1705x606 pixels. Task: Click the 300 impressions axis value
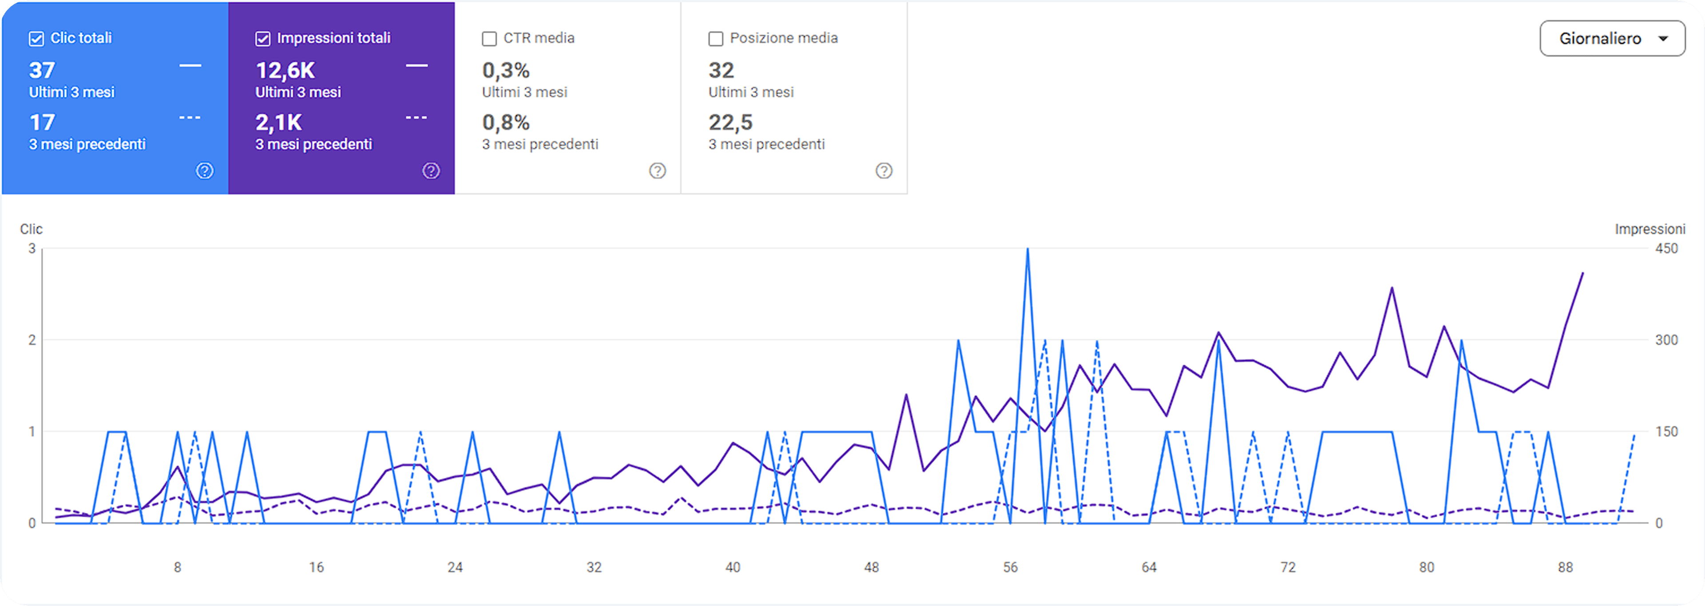(x=1666, y=340)
